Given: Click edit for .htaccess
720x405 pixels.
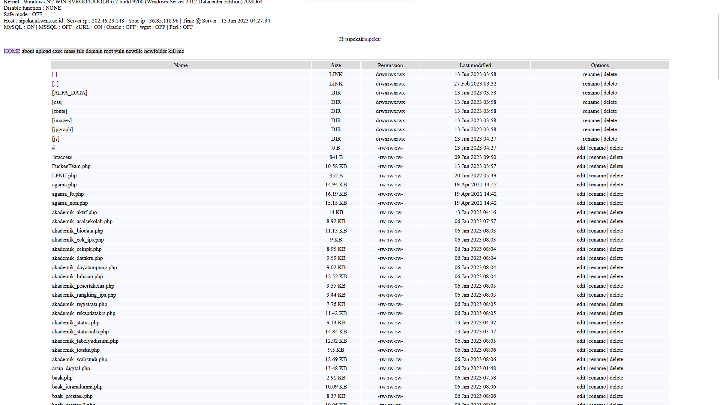Looking at the screenshot, I should [x=581, y=157].
